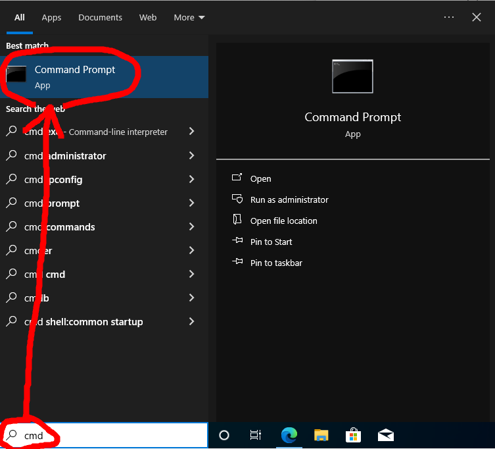Close the search panel with X
495x449 pixels.
477,17
